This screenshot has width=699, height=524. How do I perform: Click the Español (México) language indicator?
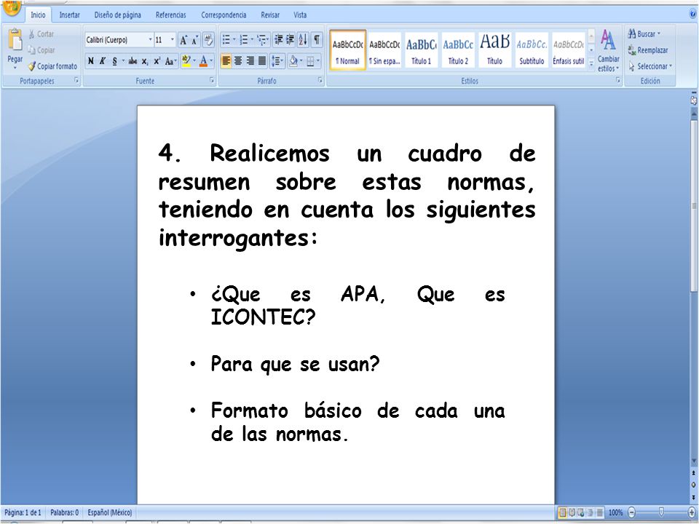110,512
